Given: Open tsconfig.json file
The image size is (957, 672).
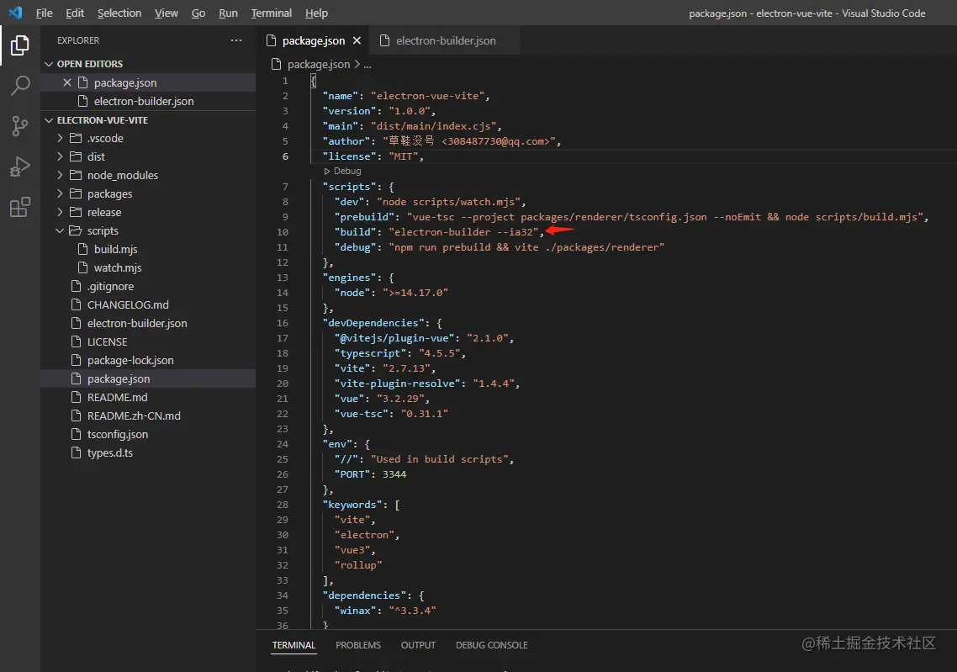Looking at the screenshot, I should 148,434.
